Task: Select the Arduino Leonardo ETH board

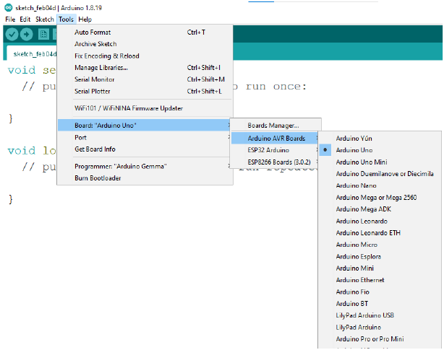Action: tap(380, 233)
